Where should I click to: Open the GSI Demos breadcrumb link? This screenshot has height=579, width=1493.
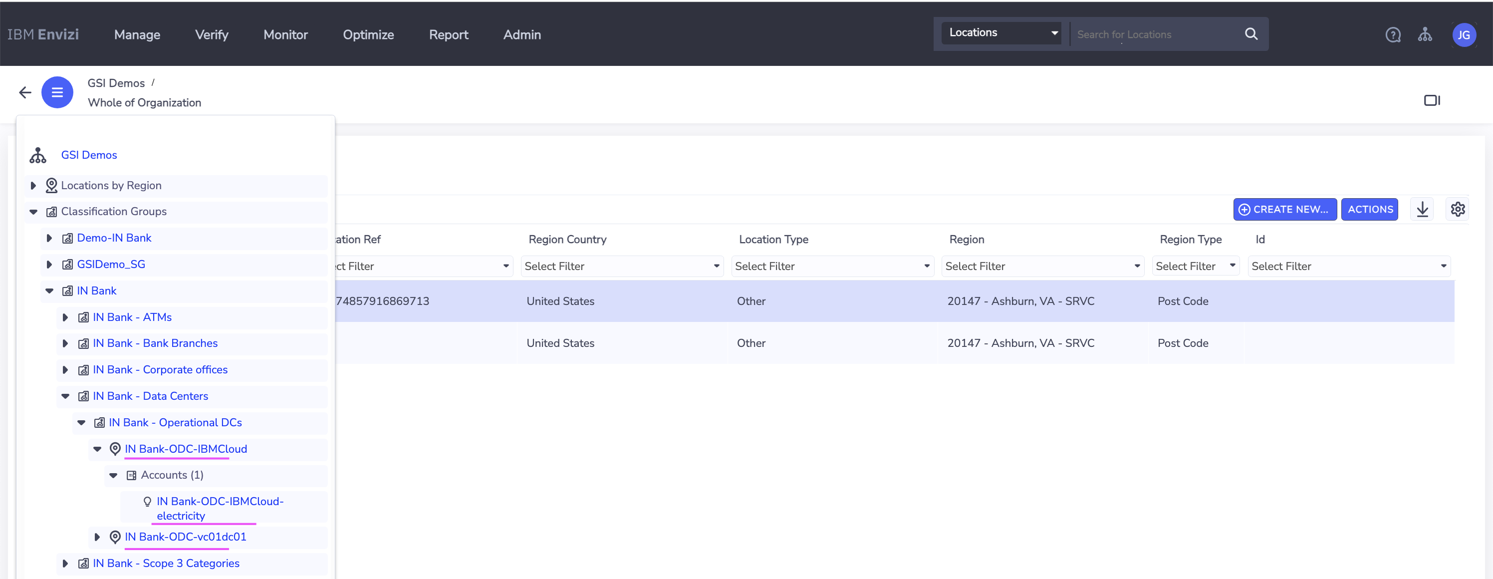pos(116,83)
